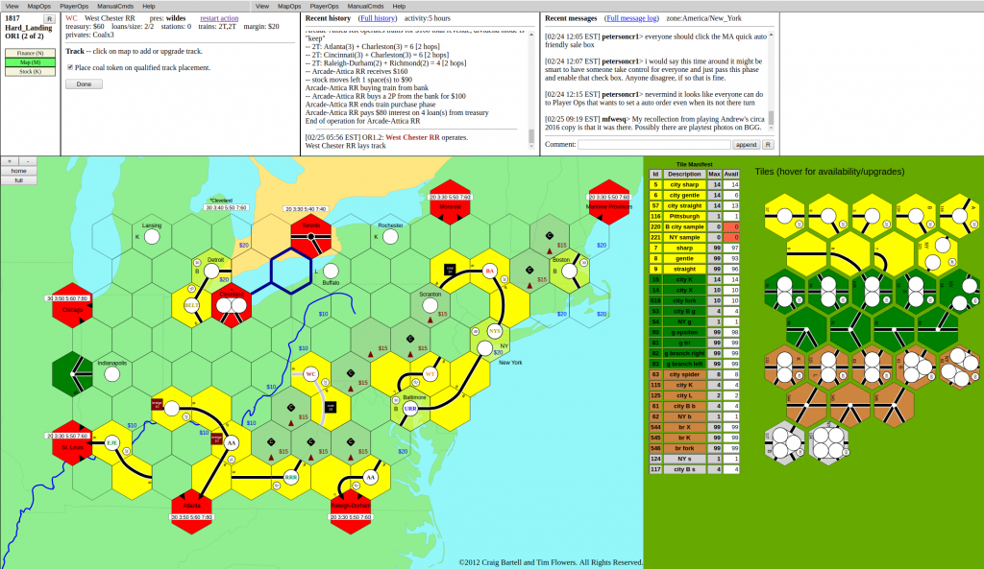Select the blue-outlined hex near Buffalo
Screen dimensions: 984x569
click(x=290, y=271)
